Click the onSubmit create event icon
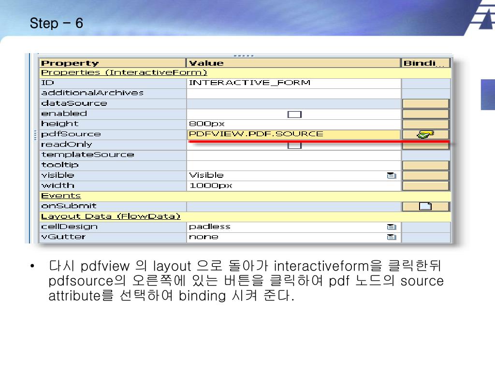Viewport: 495px width, 371px height. (x=425, y=206)
